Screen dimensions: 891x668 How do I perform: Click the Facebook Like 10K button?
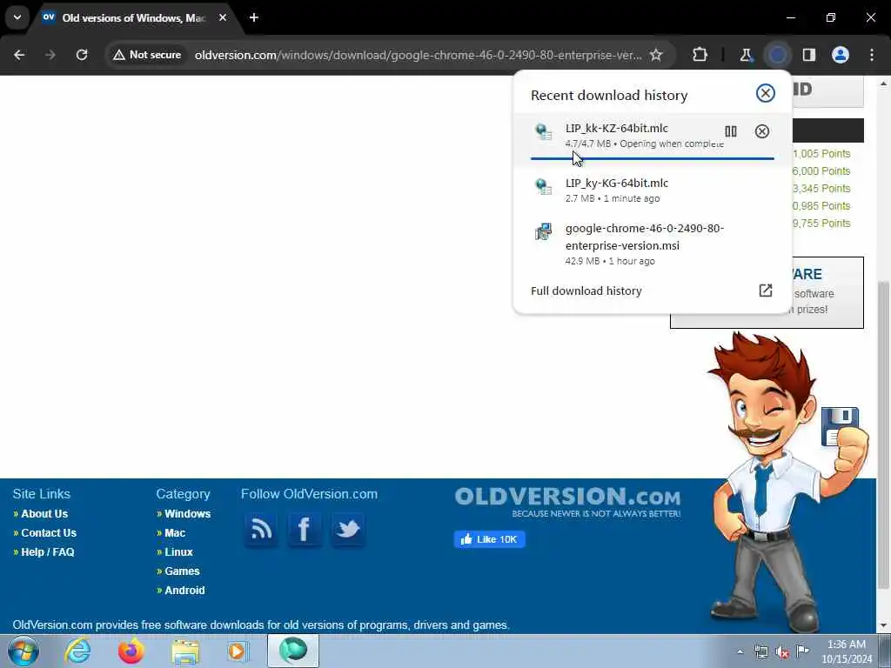click(x=489, y=539)
